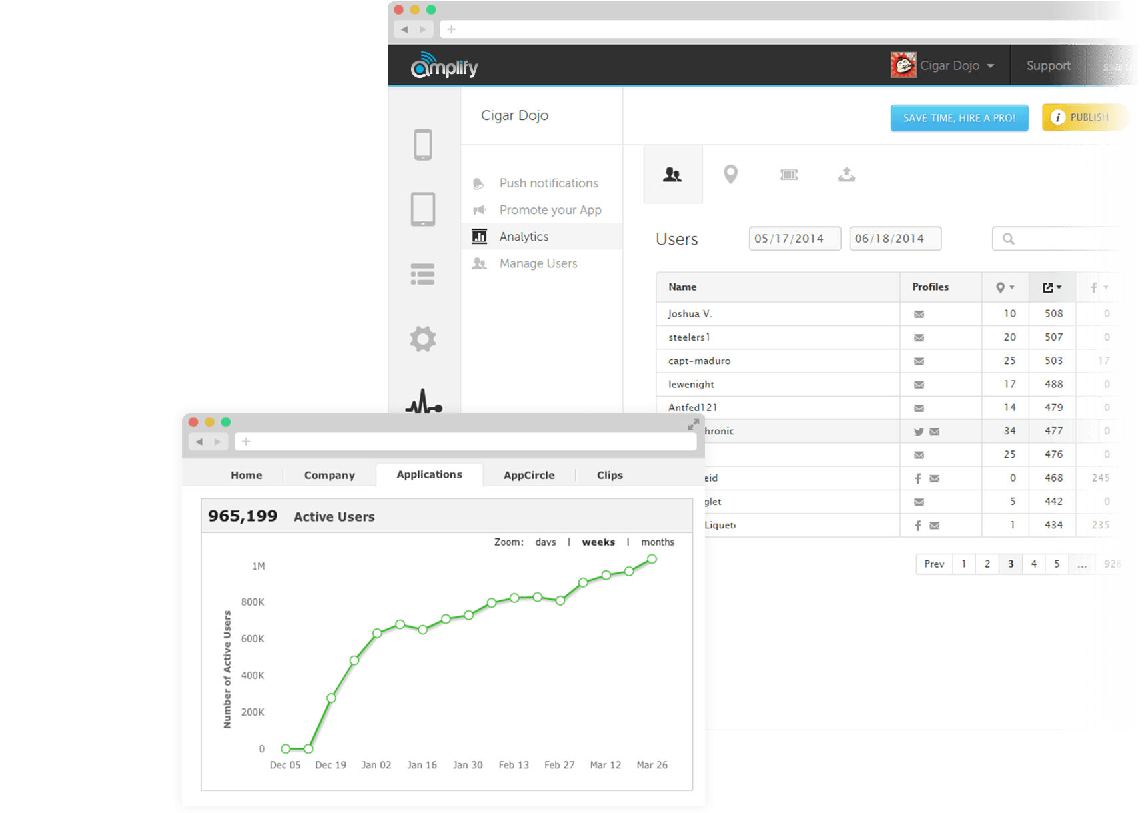Click back arrow in front browser window
Screen dimensions: 1146x813
(199, 442)
